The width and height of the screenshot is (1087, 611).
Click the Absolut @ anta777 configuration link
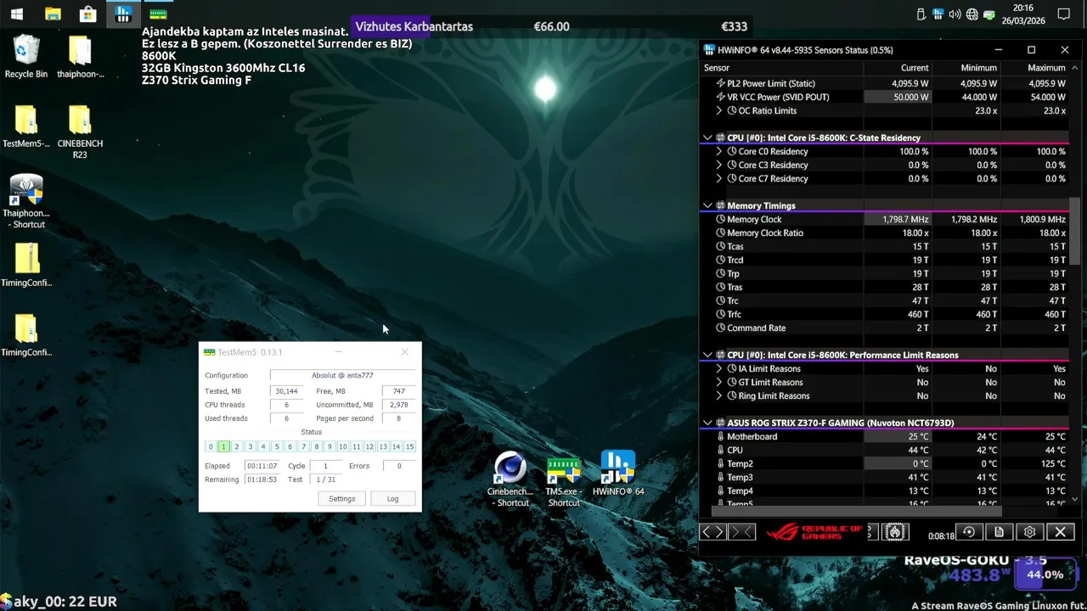coord(342,375)
